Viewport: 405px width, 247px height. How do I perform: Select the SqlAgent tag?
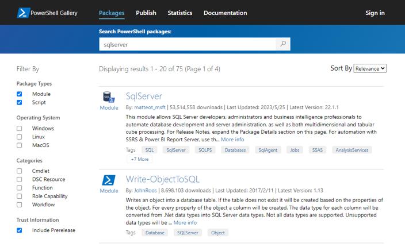pyautogui.click(x=268, y=150)
